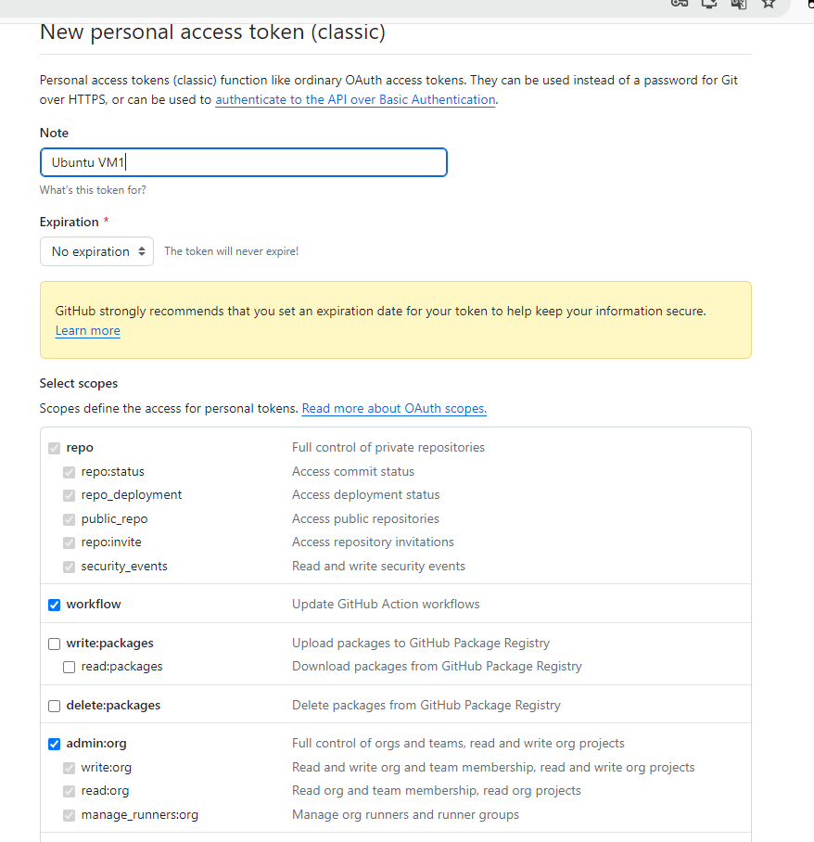
Task: Enable the delete:packages scope
Action: [55, 706]
